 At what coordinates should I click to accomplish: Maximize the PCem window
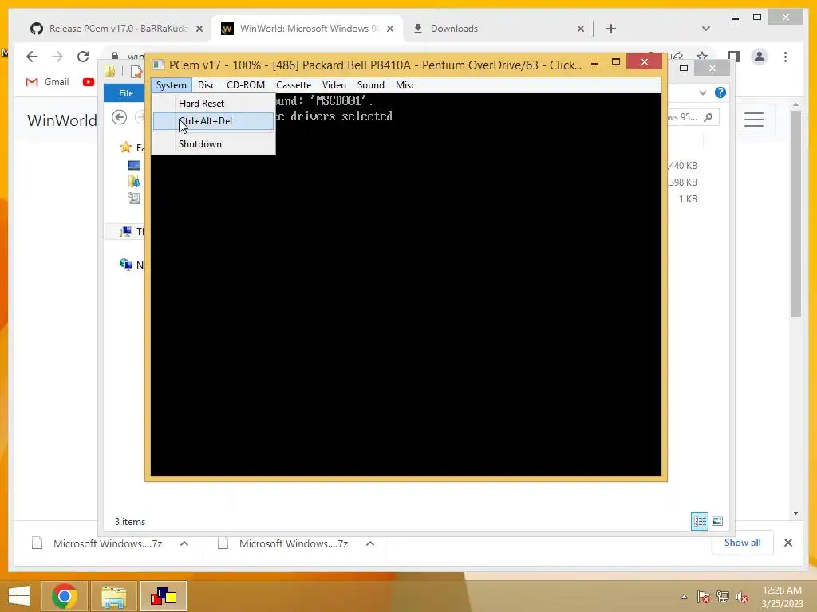click(615, 62)
